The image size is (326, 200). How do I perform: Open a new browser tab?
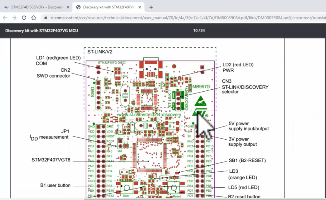pyautogui.click(x=151, y=7)
